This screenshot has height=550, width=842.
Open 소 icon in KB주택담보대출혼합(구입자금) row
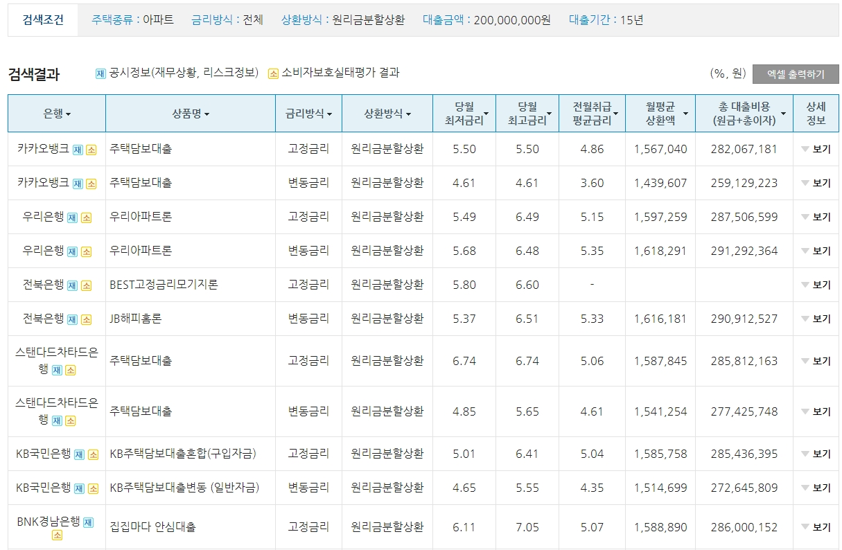(93, 454)
